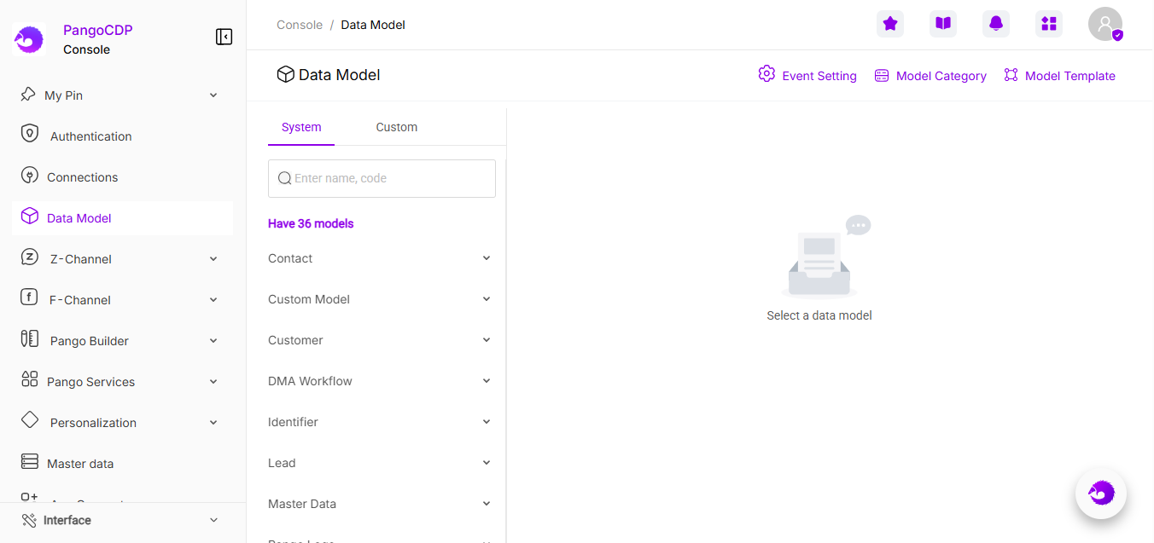Select the Customer model group label
The image size is (1154, 543).
tap(295, 340)
